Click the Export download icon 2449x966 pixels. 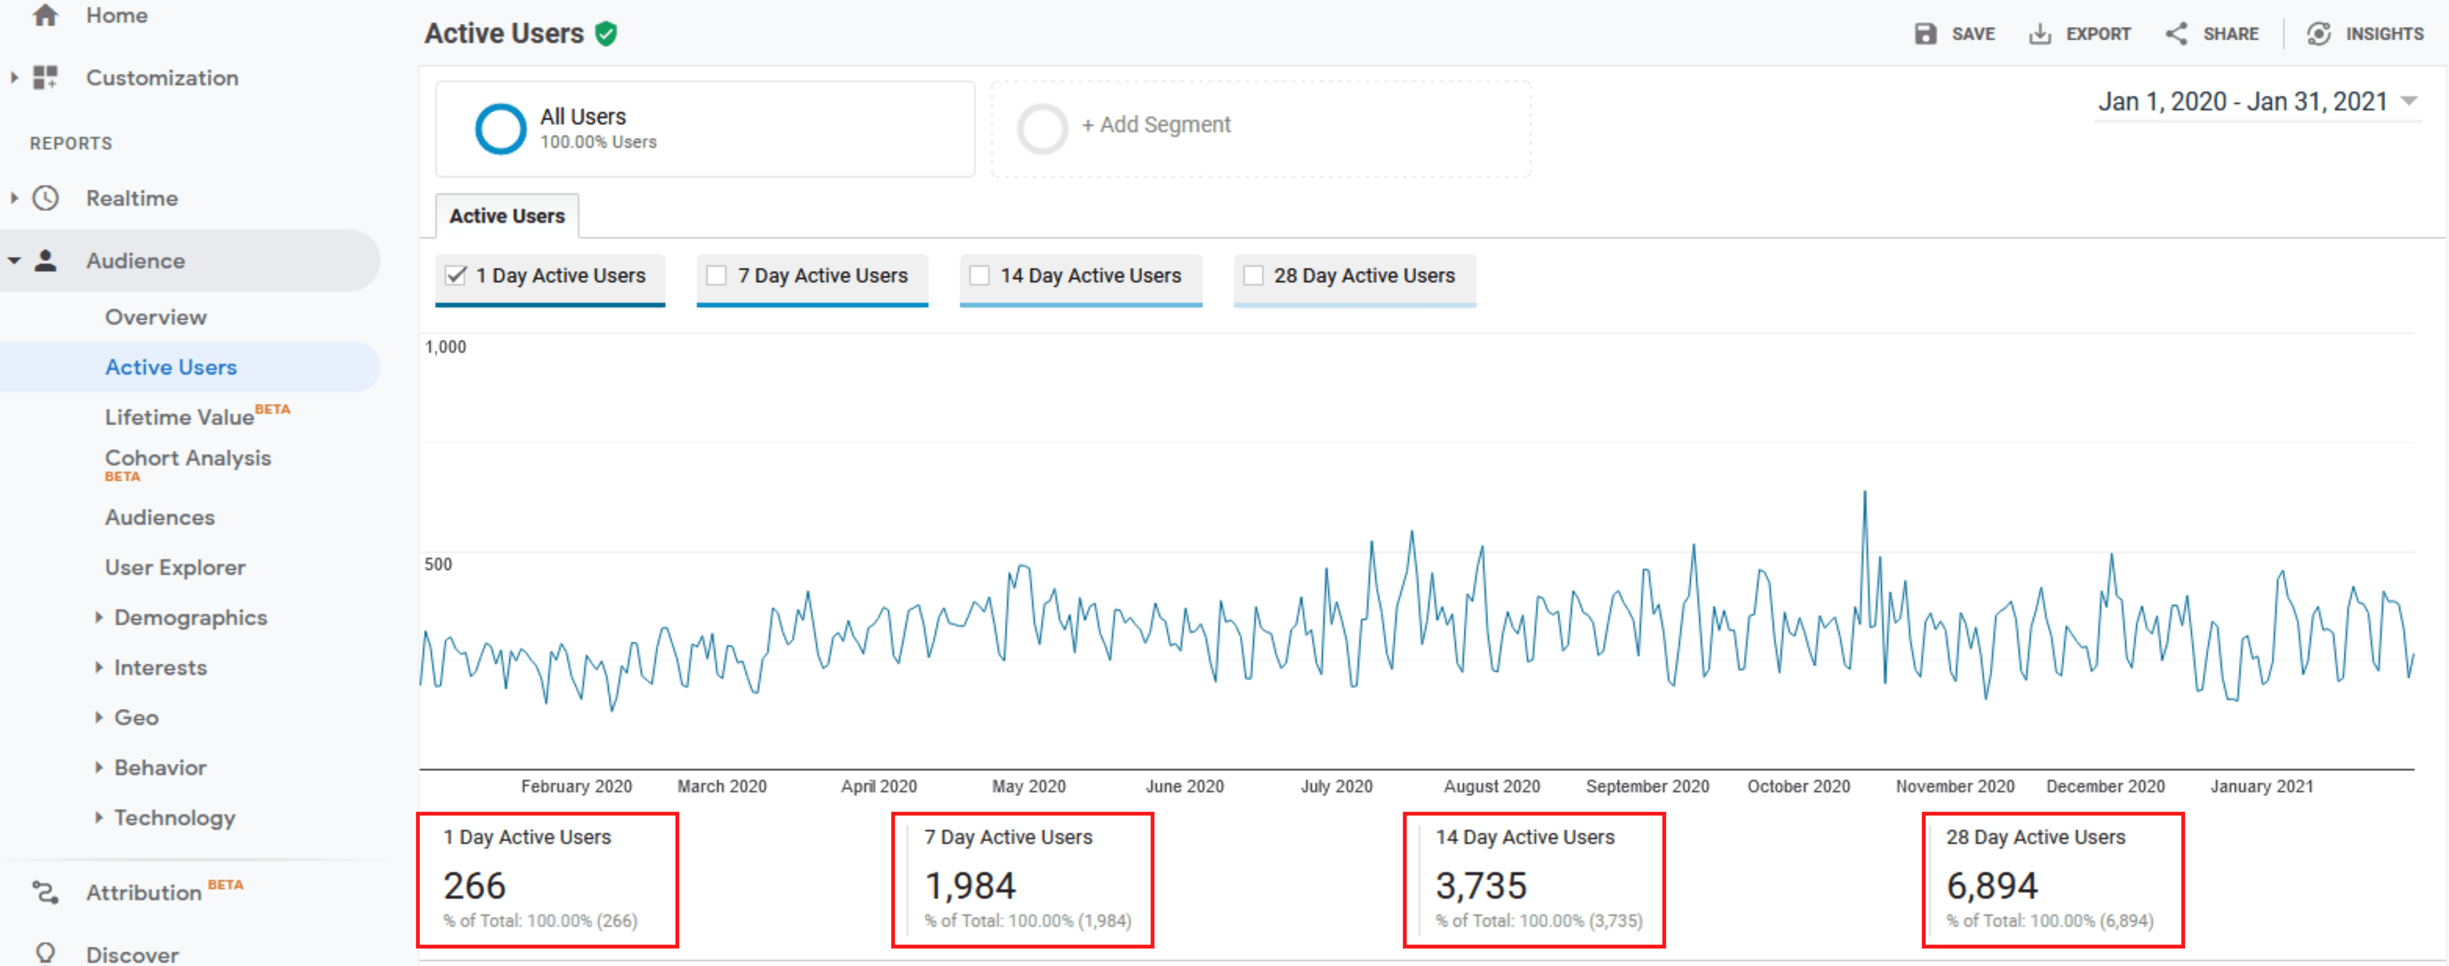click(2039, 34)
